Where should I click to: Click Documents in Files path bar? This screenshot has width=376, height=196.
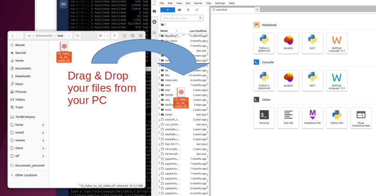[x=44, y=36]
